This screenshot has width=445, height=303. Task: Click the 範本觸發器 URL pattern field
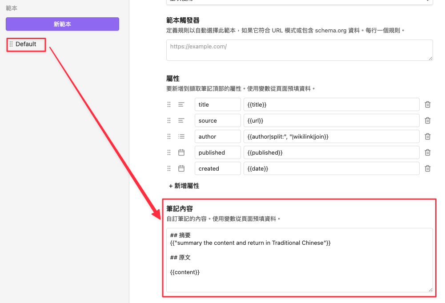point(299,50)
